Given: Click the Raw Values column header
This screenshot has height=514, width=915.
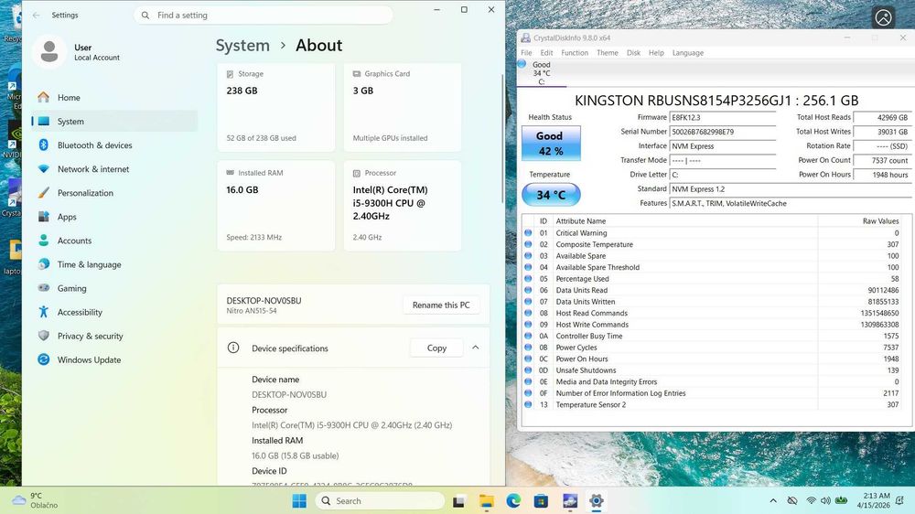Looking at the screenshot, I should tap(860, 221).
